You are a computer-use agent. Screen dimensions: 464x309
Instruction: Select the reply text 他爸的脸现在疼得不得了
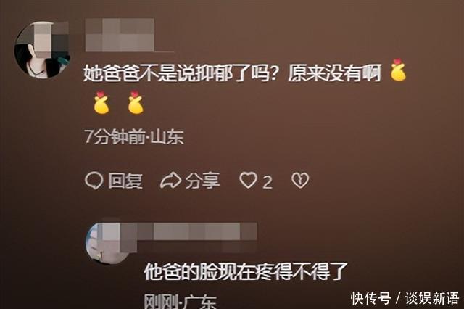[x=246, y=271]
